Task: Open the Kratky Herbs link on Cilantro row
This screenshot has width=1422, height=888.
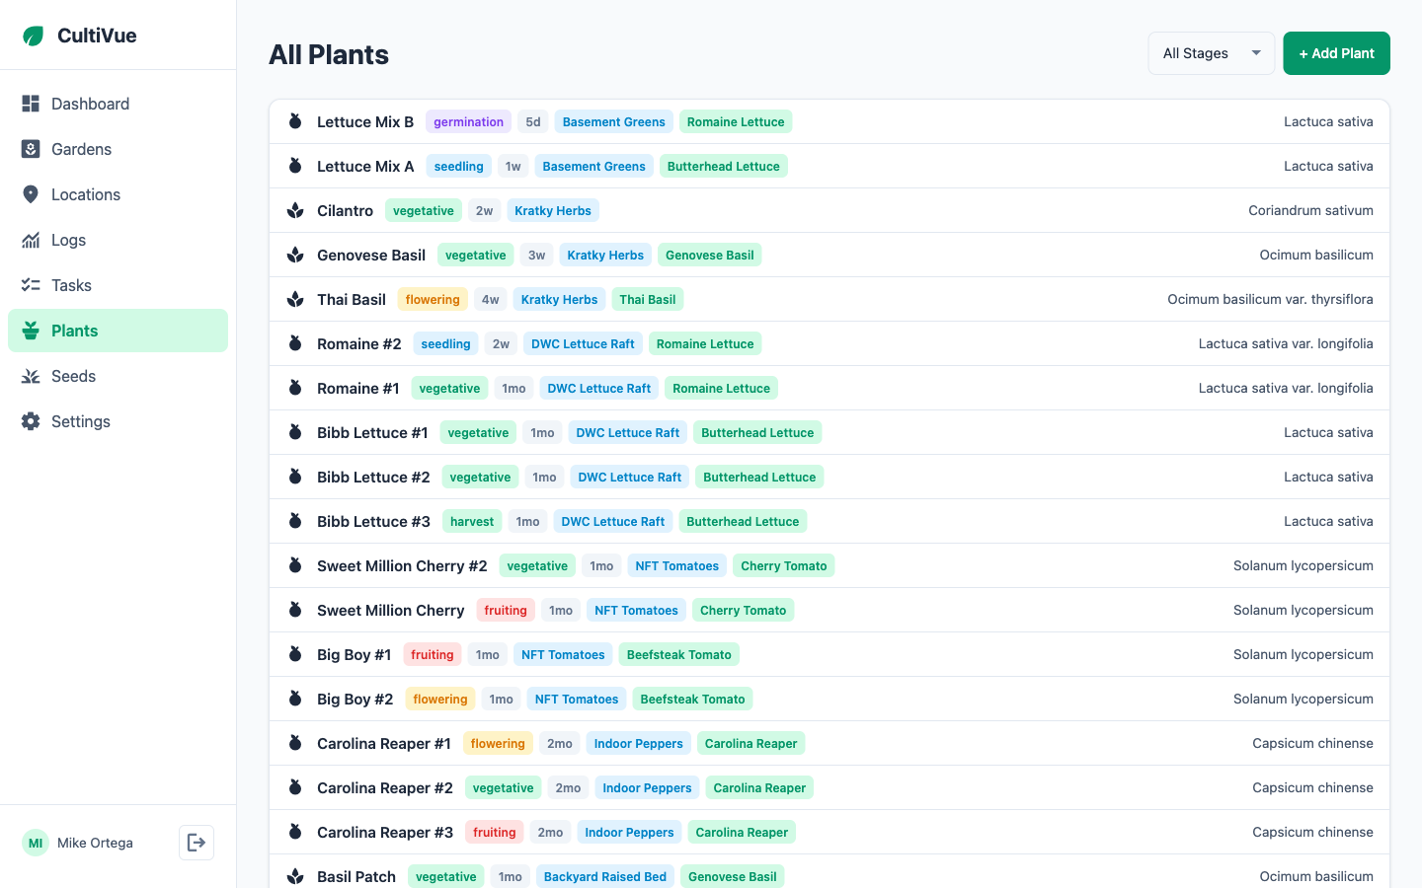Action: pyautogui.click(x=553, y=210)
